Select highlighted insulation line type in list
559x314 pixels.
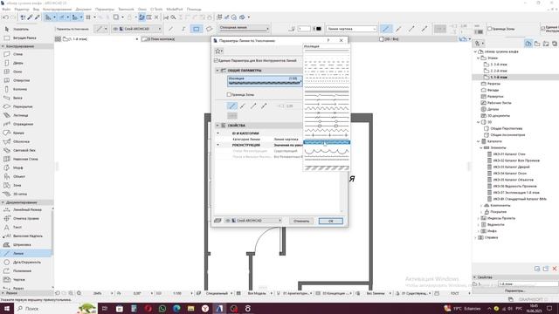[327, 142]
